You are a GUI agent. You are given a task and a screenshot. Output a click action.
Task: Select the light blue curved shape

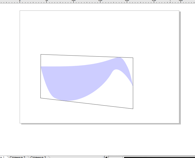tap(76, 81)
